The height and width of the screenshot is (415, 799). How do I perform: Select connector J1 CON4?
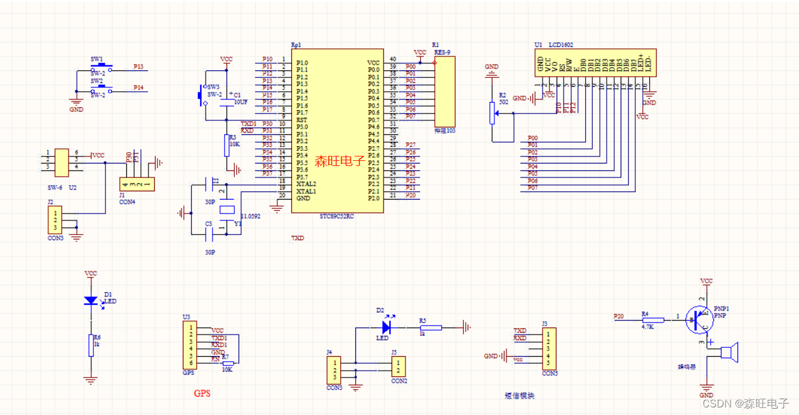[137, 184]
